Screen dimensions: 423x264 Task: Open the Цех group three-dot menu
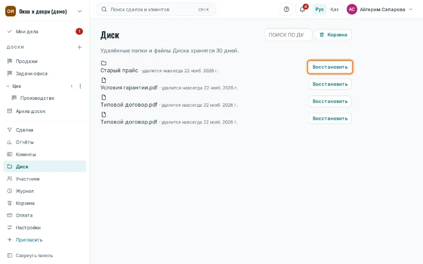tap(80, 86)
